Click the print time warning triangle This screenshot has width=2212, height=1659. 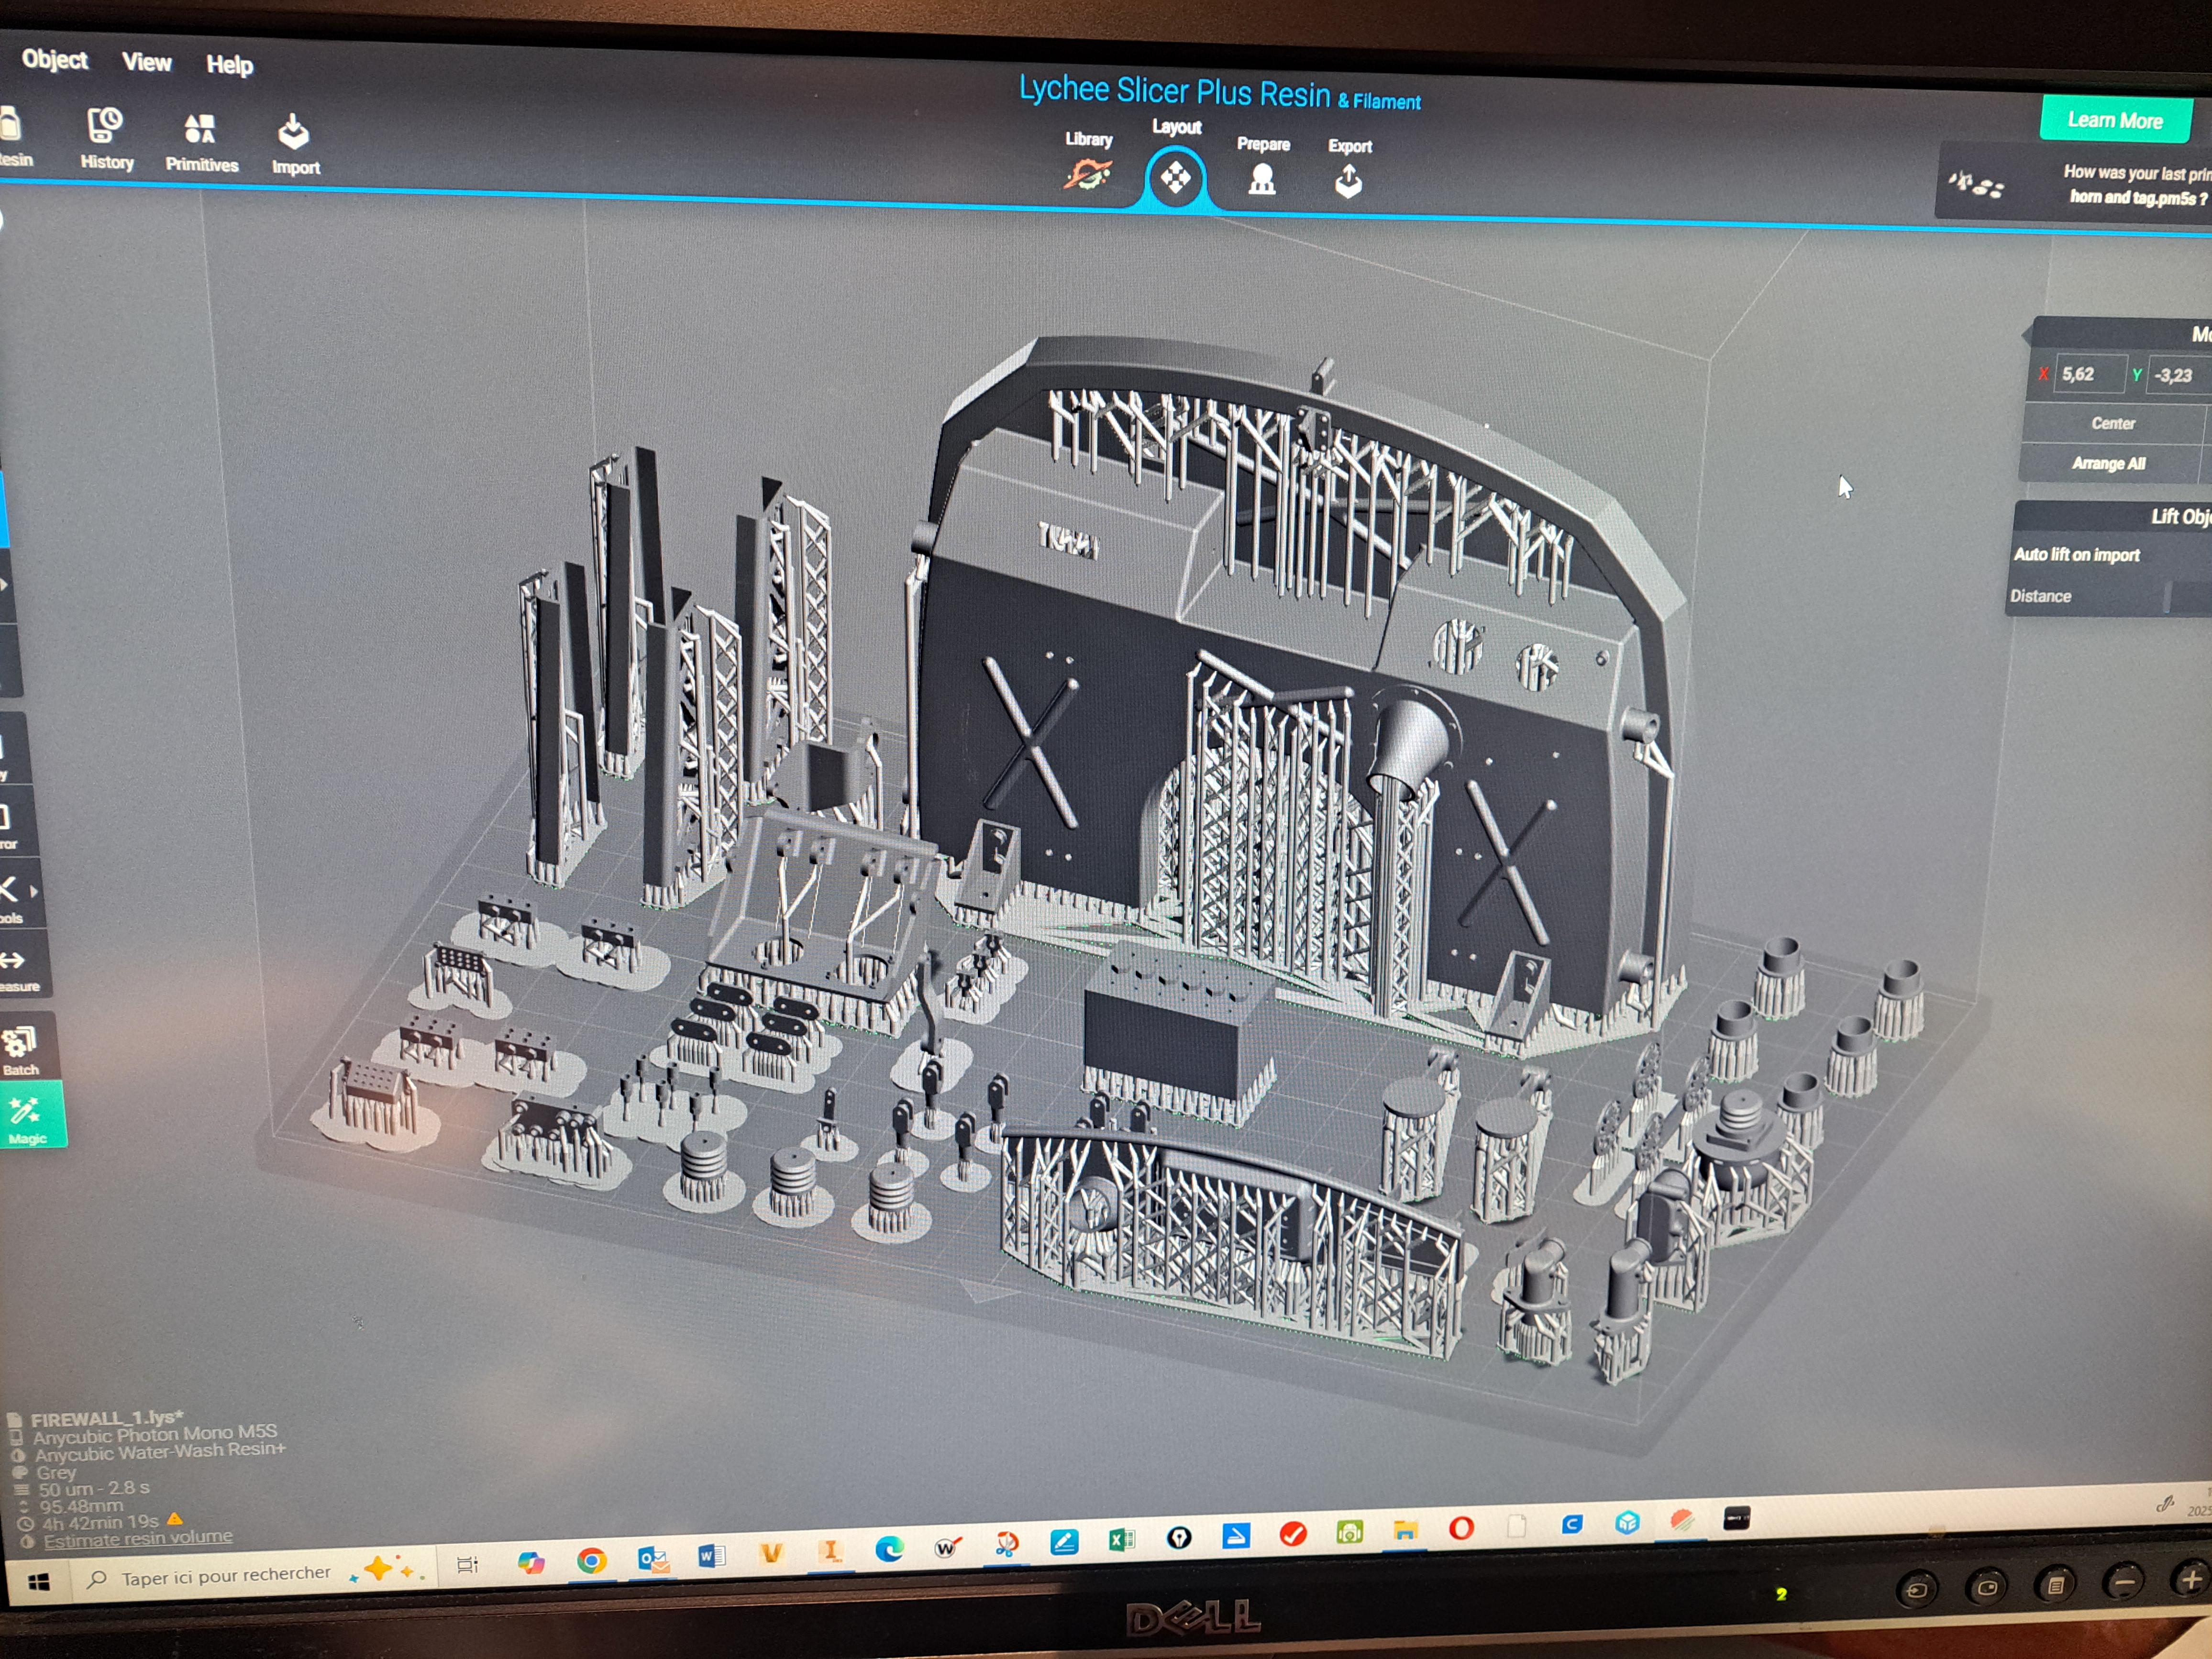tap(175, 1520)
